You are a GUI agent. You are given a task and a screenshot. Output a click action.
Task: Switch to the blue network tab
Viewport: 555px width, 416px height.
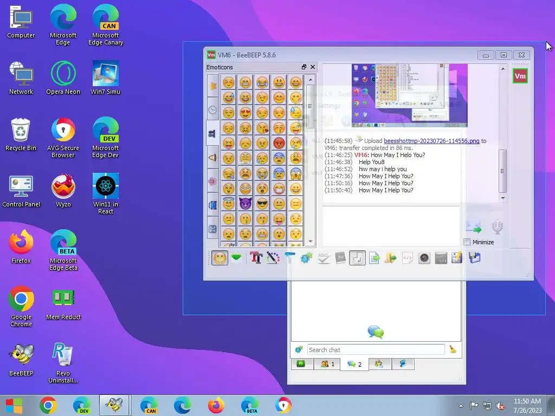click(403, 363)
